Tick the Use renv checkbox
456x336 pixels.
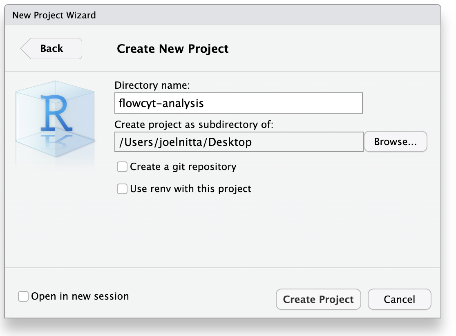tap(122, 189)
